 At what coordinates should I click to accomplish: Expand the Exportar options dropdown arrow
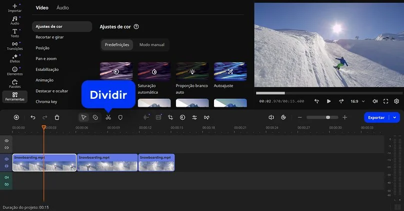(395, 117)
